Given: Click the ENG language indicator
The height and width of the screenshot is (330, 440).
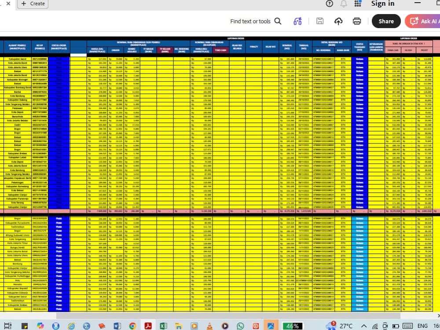Looking at the screenshot, I should coord(422,326).
